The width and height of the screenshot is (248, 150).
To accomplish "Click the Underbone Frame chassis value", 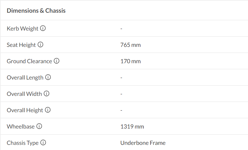I will click(143, 143).
